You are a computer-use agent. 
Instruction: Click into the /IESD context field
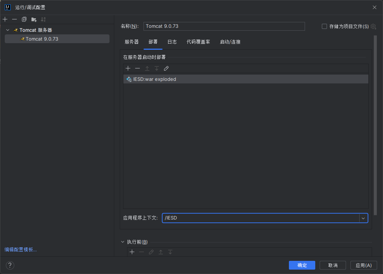pos(260,218)
